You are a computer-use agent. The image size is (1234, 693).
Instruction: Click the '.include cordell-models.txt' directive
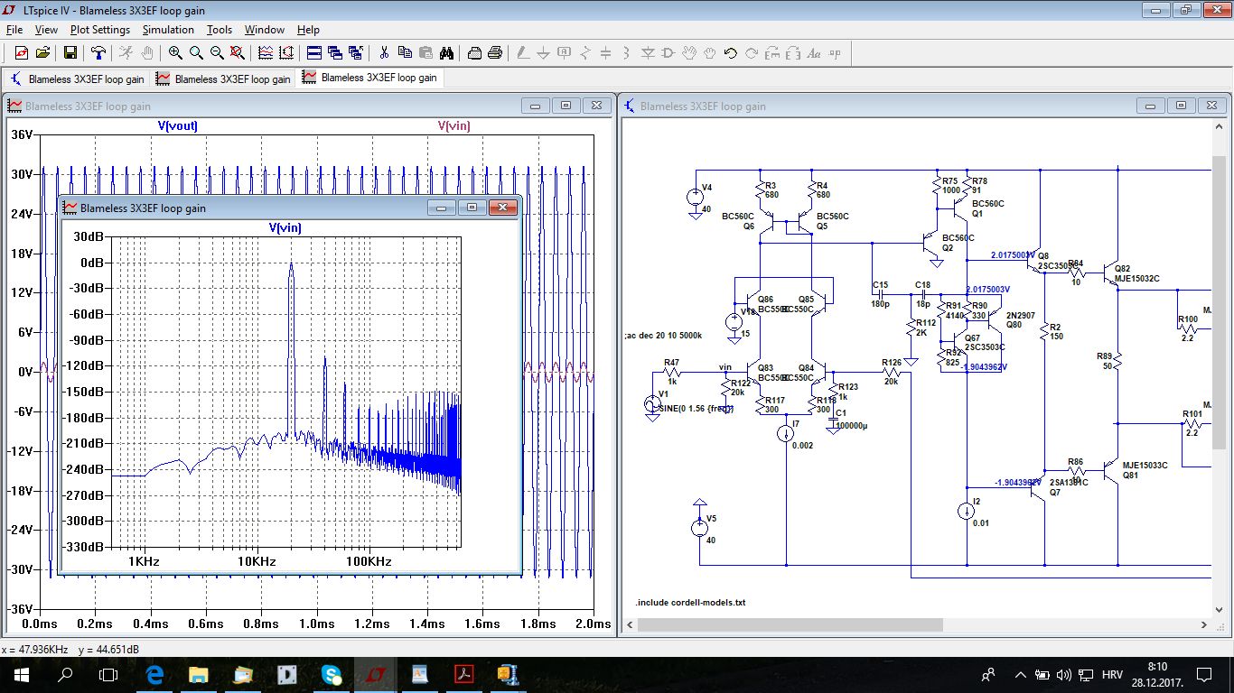click(690, 602)
